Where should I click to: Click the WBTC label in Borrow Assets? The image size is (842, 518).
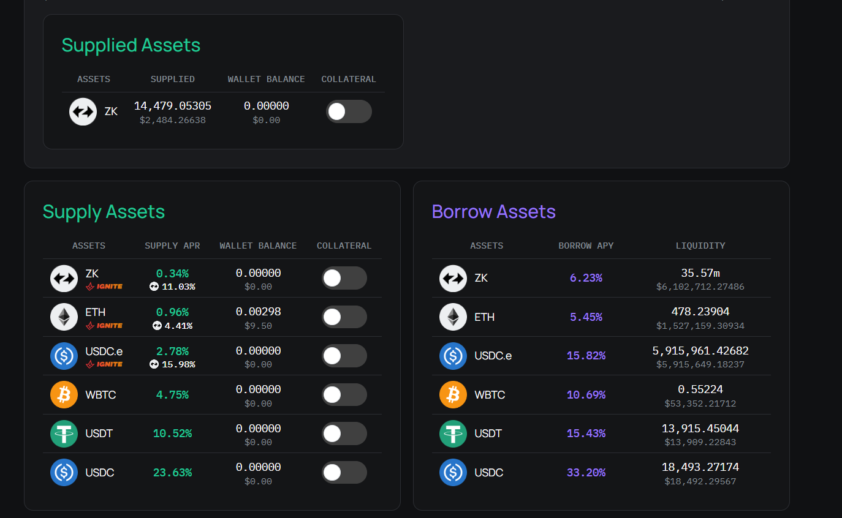[490, 395]
